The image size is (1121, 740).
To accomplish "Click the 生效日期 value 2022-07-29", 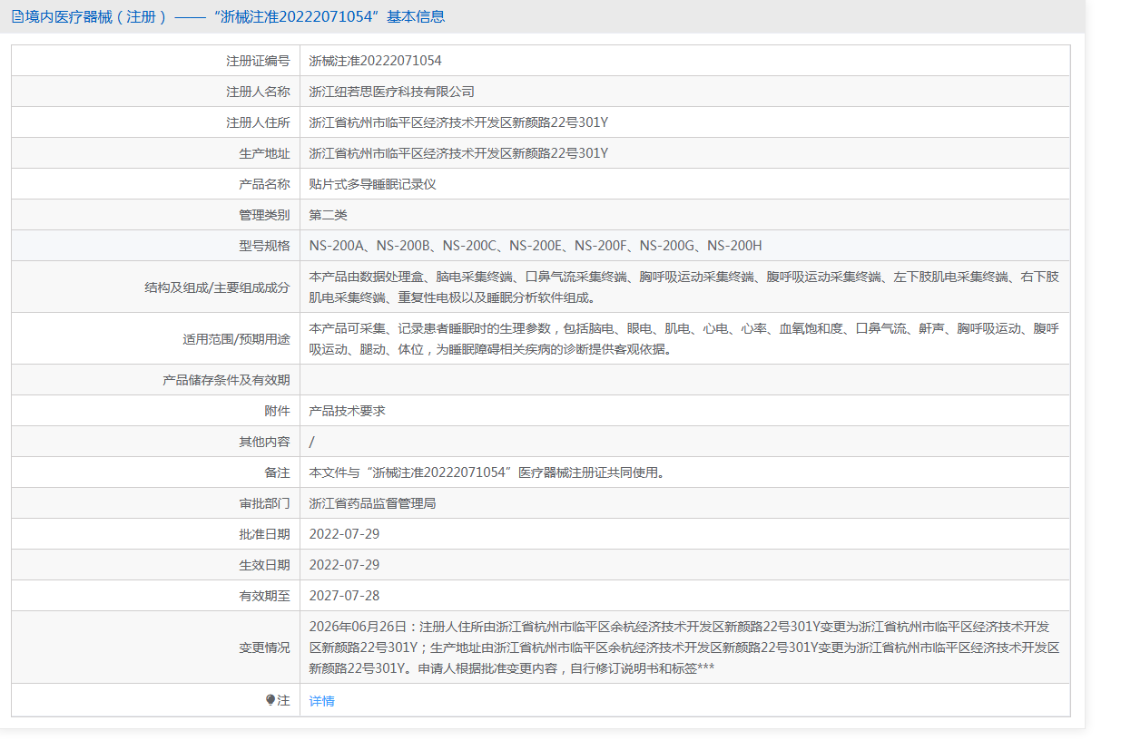I will point(345,565).
